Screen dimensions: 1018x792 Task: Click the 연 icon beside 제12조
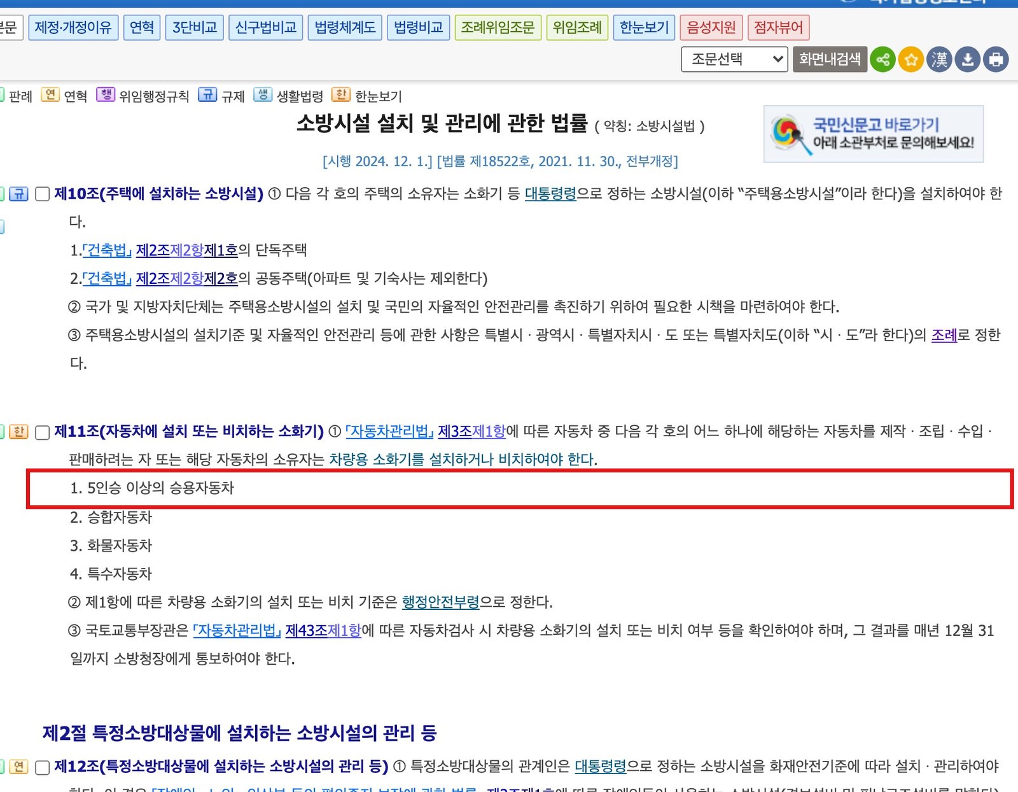pos(18,767)
